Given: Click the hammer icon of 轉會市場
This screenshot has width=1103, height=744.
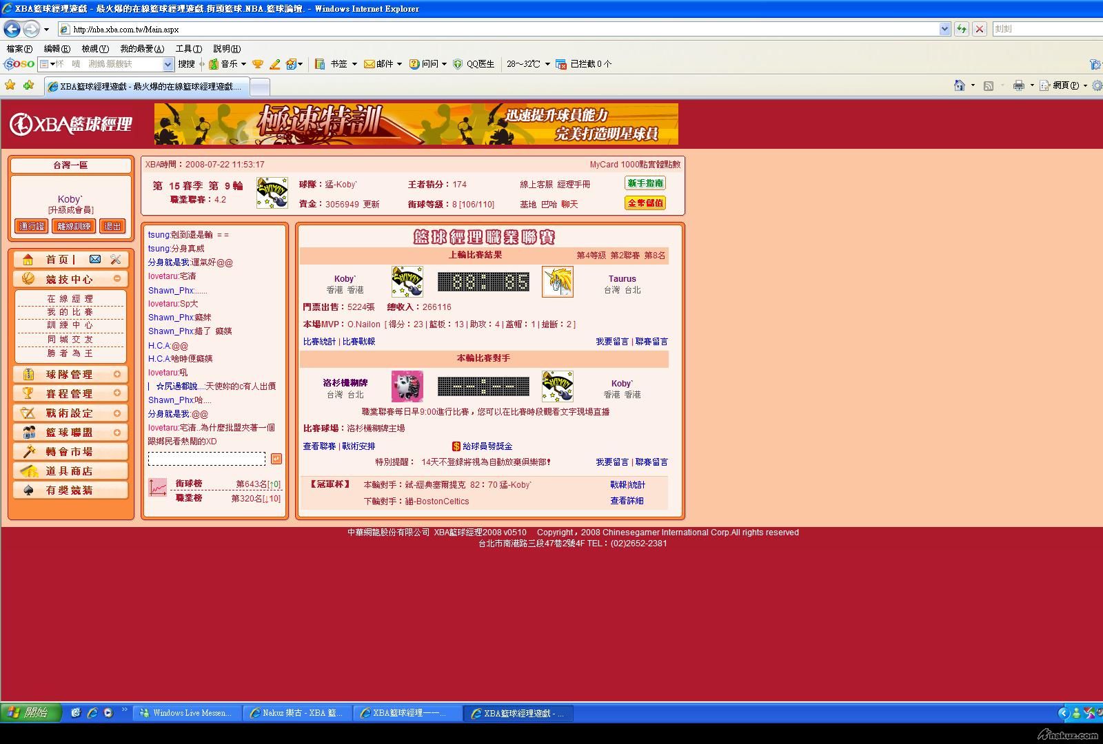Looking at the screenshot, I should 28,451.
